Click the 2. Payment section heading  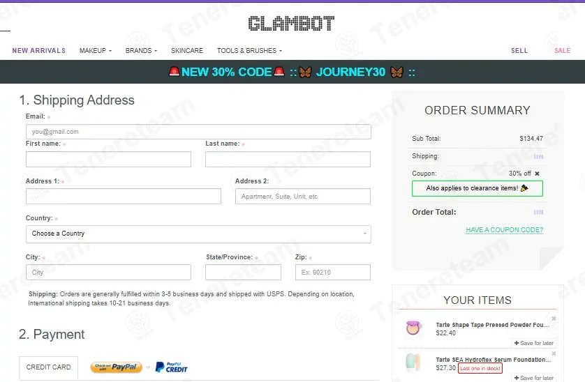point(52,335)
